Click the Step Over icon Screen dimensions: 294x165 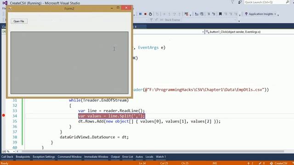(x=175, y=14)
